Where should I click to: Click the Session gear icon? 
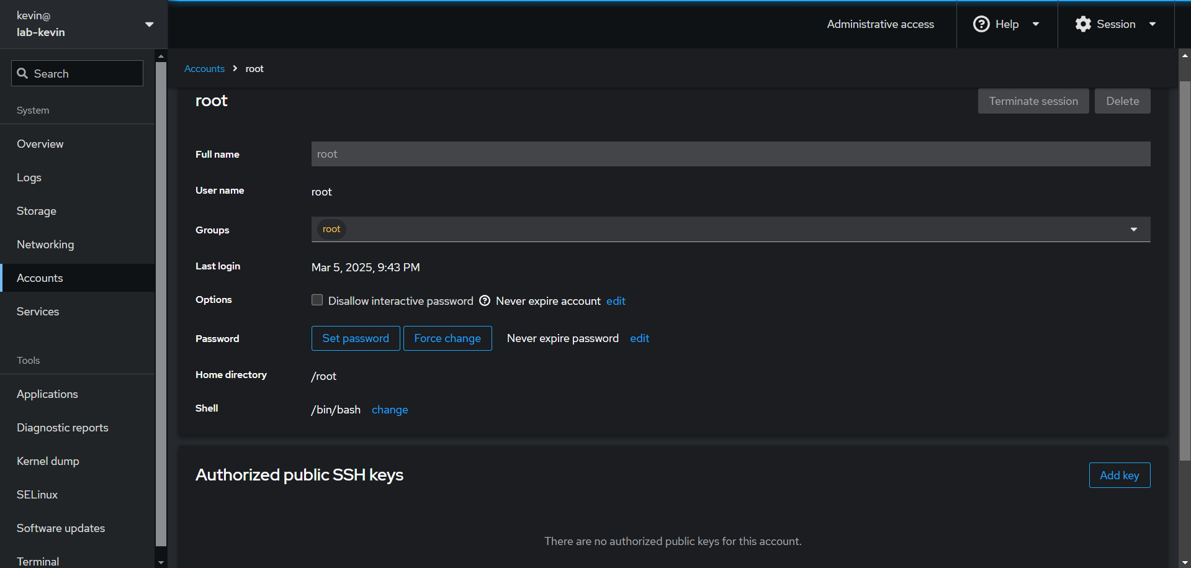1083,24
